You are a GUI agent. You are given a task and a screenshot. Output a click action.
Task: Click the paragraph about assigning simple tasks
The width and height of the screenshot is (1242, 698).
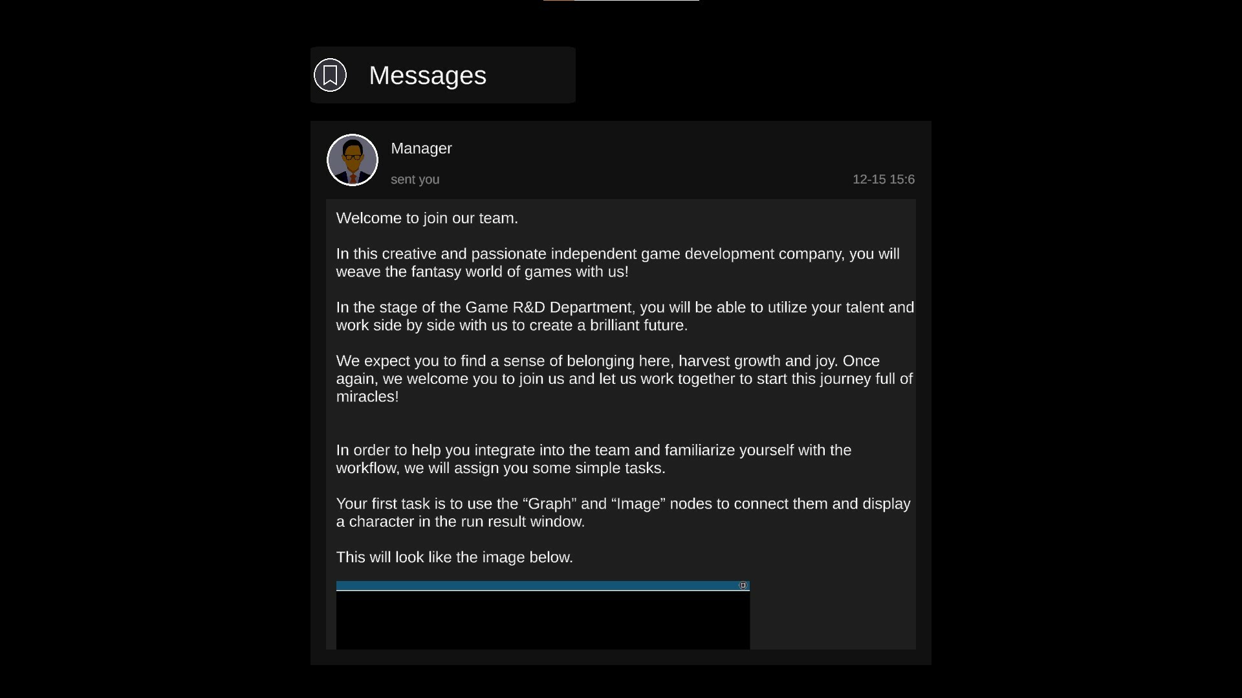594,460
